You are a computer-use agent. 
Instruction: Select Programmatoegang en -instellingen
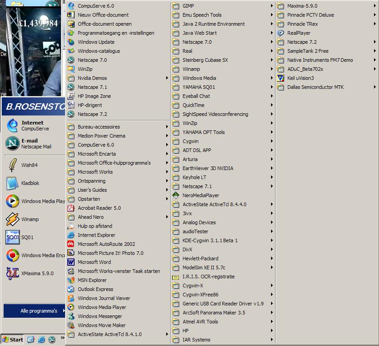pos(118,33)
